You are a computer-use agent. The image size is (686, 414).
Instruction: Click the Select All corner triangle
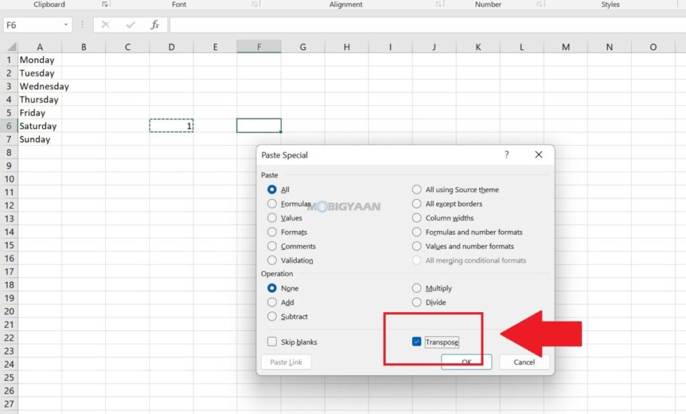[x=12, y=46]
